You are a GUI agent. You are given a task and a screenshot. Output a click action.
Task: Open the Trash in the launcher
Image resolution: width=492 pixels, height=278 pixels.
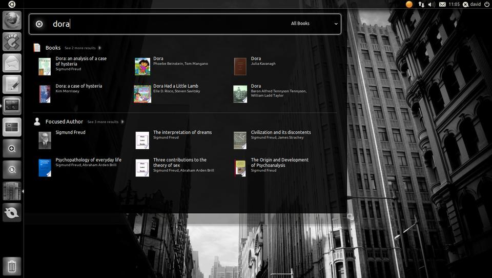[x=12, y=266]
